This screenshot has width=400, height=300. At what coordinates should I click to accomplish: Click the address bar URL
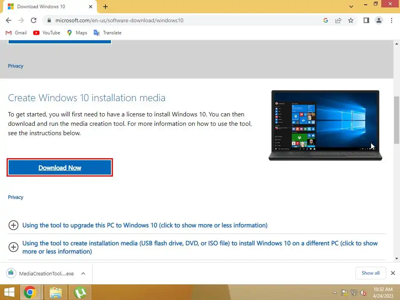(119, 20)
